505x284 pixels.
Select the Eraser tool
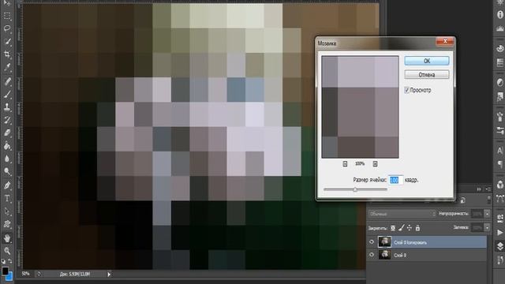[x=7, y=133]
